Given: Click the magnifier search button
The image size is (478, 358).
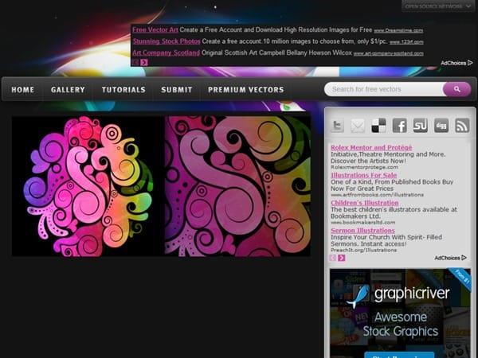Looking at the screenshot, I should pos(456,89).
